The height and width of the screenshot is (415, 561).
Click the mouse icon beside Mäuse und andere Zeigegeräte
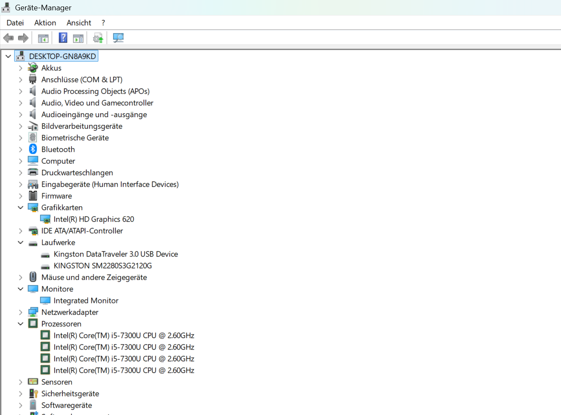33,277
